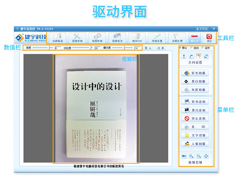This screenshot has width=239, height=180.
Task: Click the video camera icon in 视频控制
Action: [184, 156]
